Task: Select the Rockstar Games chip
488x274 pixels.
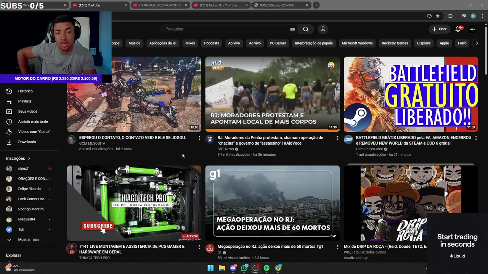Action: tap(395, 43)
